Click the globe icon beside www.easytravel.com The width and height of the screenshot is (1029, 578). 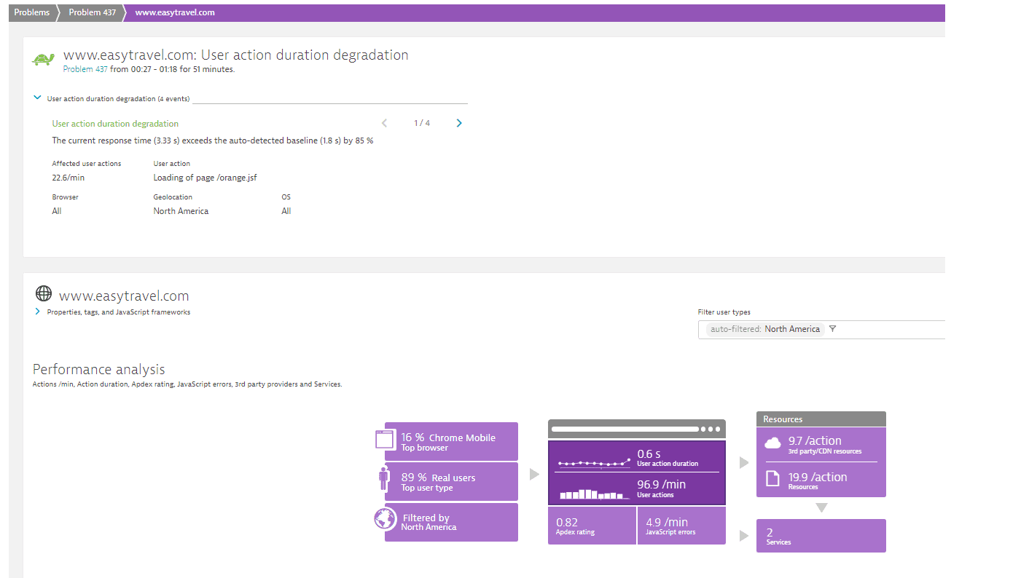(x=44, y=293)
